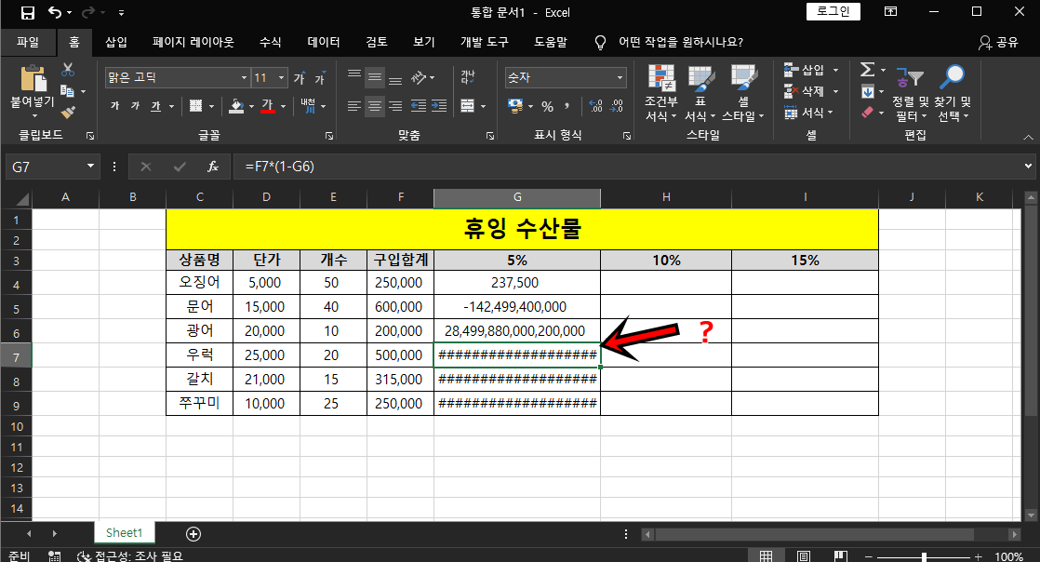
Task: Open the File (파일) tab
Action: (28, 42)
